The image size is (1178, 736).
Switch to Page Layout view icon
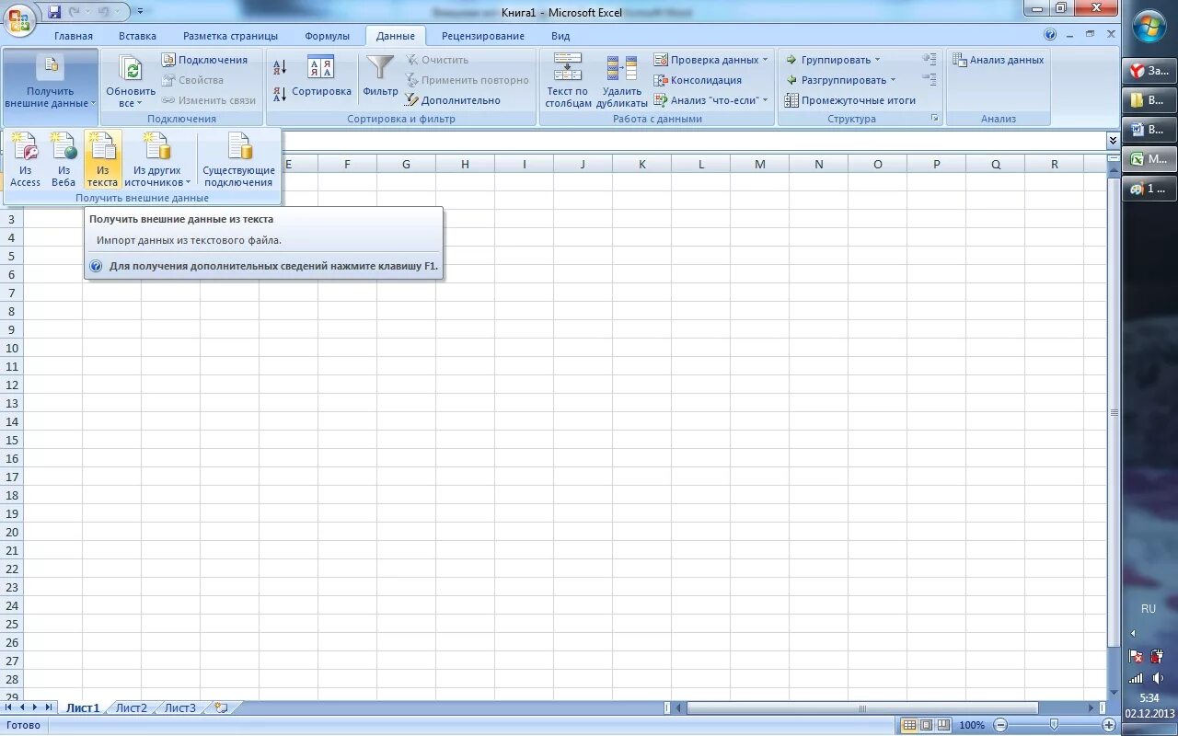click(x=927, y=725)
